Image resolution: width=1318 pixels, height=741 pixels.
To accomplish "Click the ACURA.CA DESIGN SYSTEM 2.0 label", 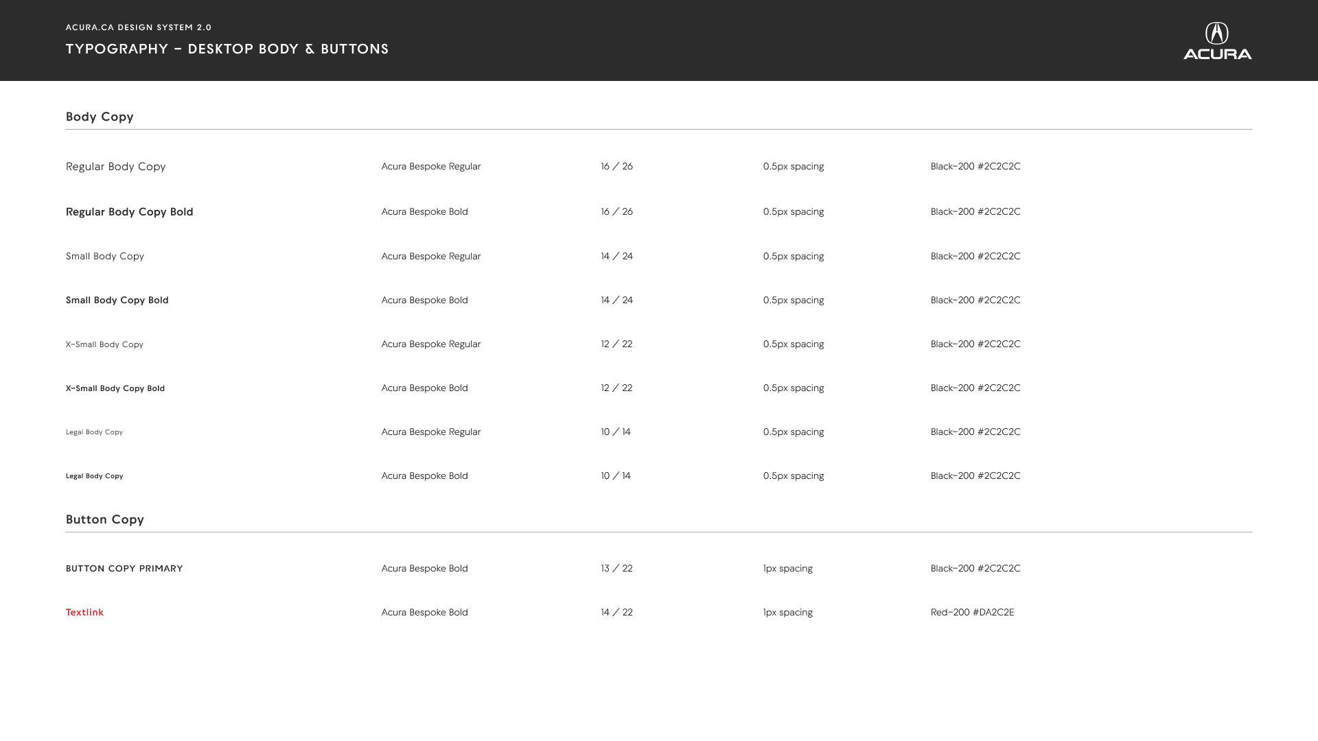I will click(x=139, y=27).
